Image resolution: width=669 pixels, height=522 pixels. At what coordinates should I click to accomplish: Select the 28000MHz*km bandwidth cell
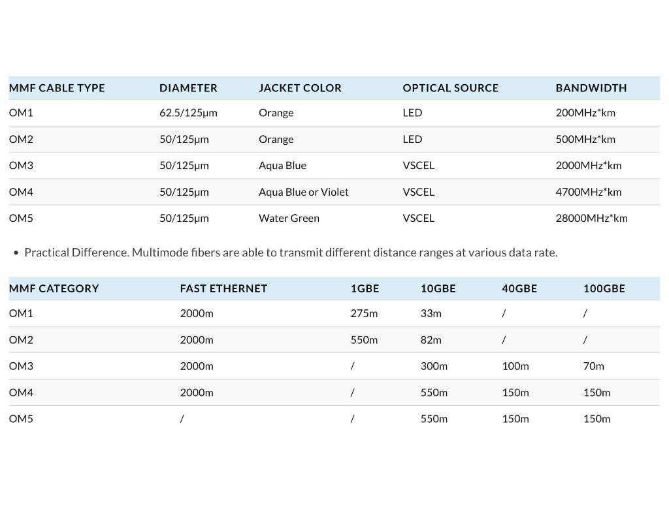point(591,218)
